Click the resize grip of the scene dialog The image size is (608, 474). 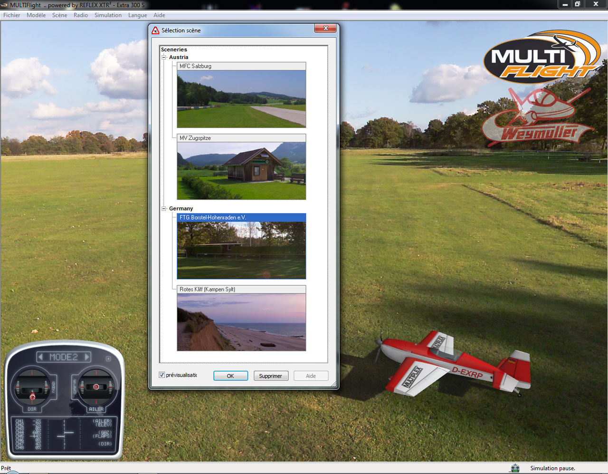pos(334,384)
